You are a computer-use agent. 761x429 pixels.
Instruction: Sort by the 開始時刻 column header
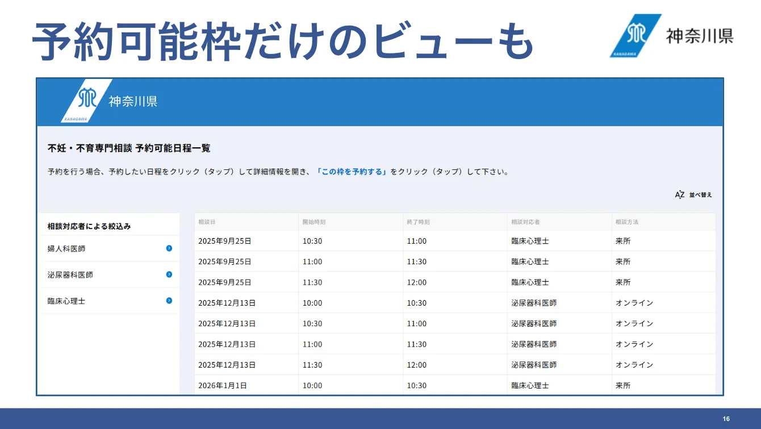[313, 222]
